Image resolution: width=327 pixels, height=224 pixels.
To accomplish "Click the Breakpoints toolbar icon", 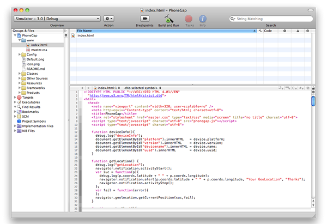I will [145, 19].
